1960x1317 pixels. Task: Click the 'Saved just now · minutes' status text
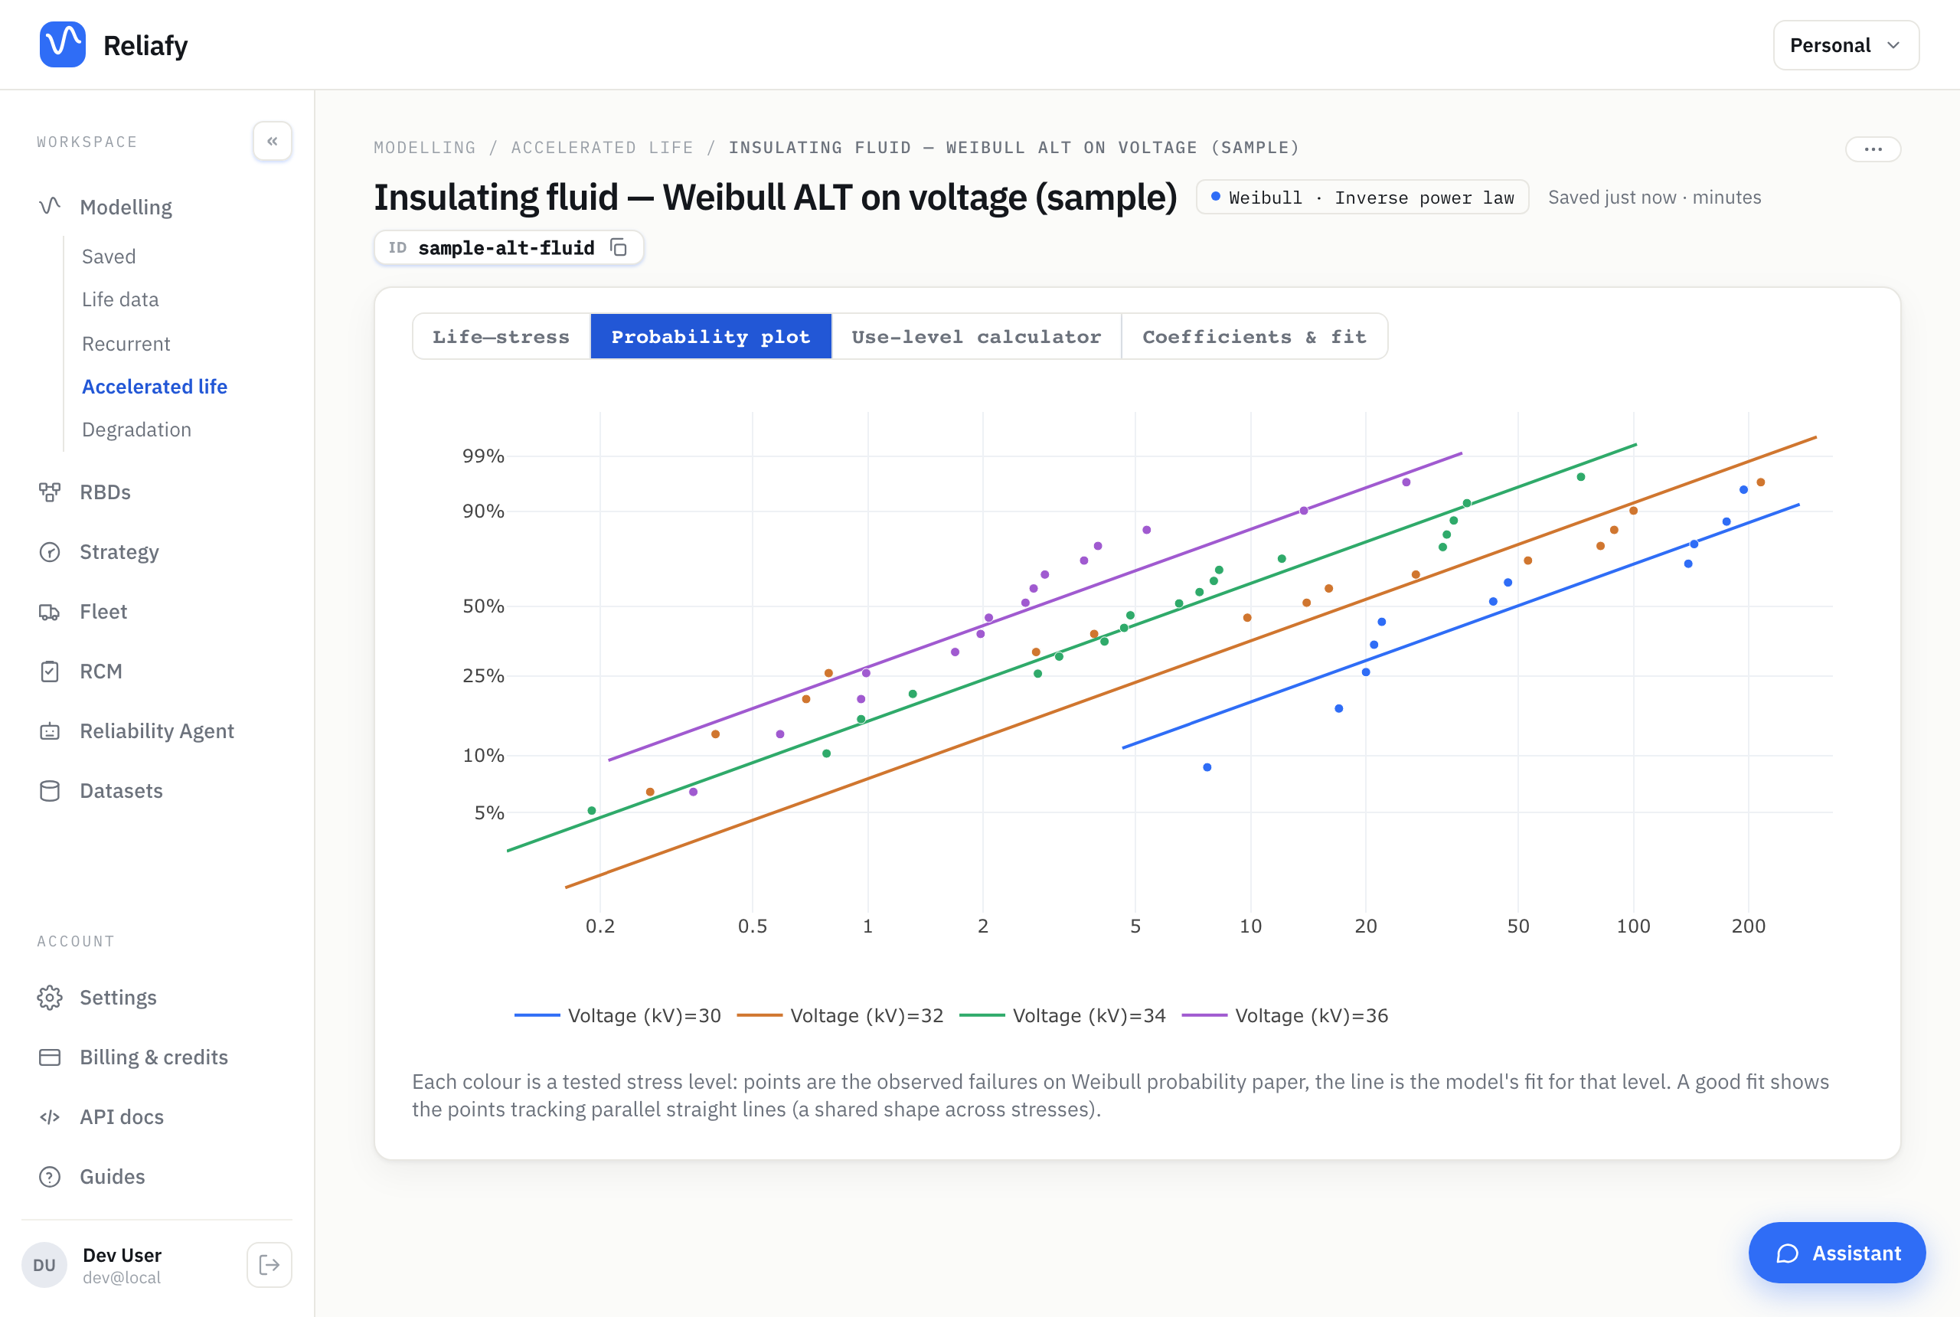tap(1655, 198)
